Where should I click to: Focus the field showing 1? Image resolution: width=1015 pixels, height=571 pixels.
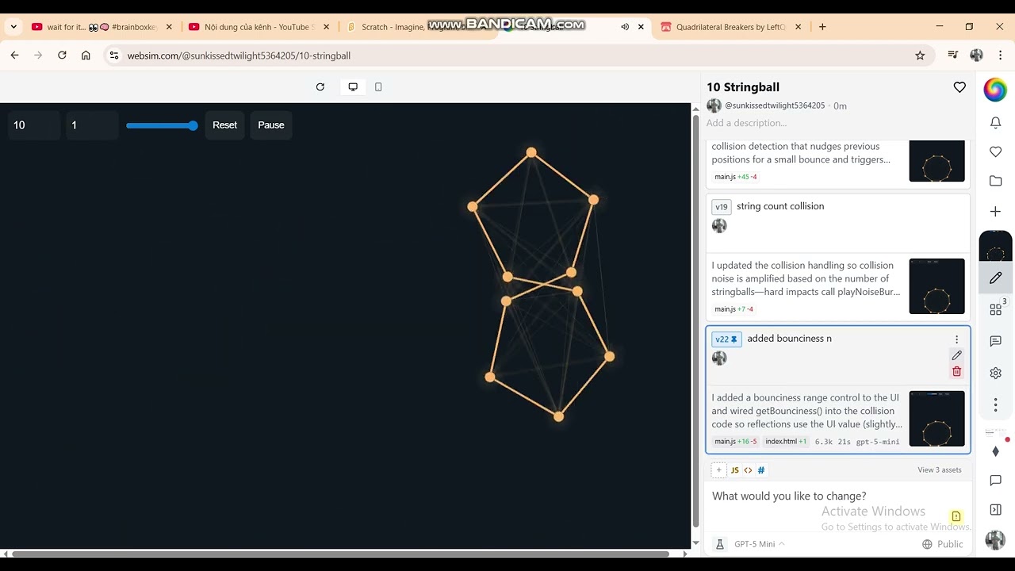(x=92, y=125)
